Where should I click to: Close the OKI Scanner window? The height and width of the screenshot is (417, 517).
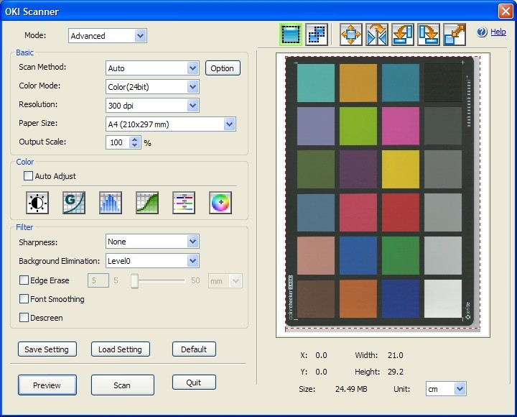tap(506, 12)
